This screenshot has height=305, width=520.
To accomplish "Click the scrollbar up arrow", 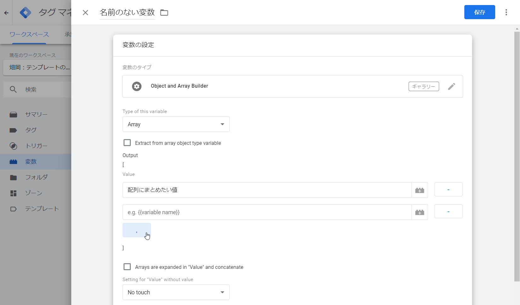I will (517, 29).
